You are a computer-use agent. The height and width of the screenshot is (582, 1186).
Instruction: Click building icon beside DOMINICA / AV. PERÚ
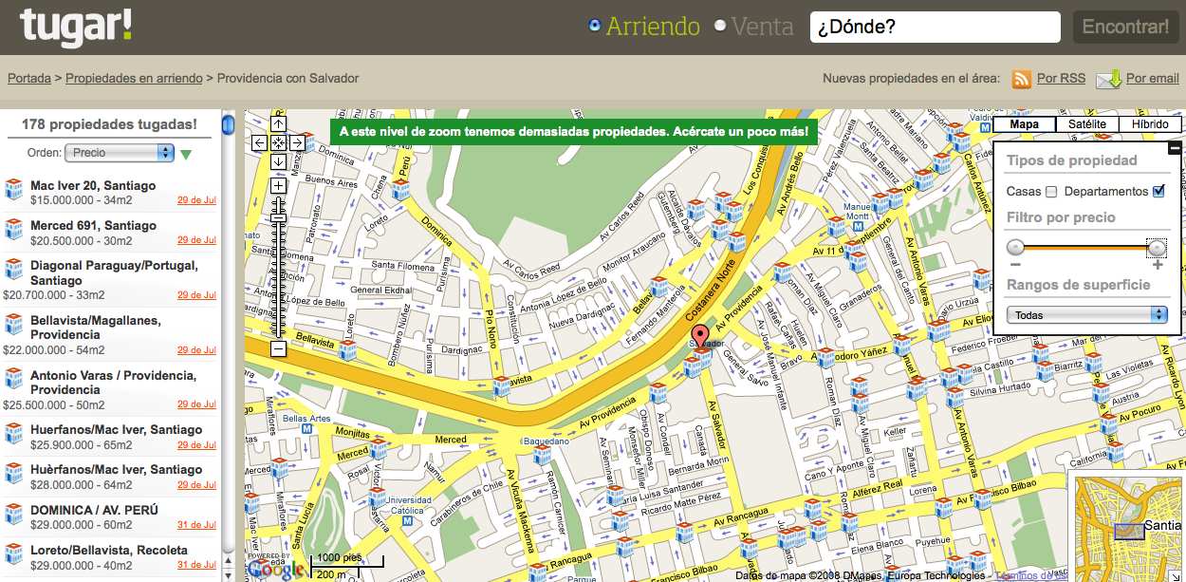(x=14, y=514)
